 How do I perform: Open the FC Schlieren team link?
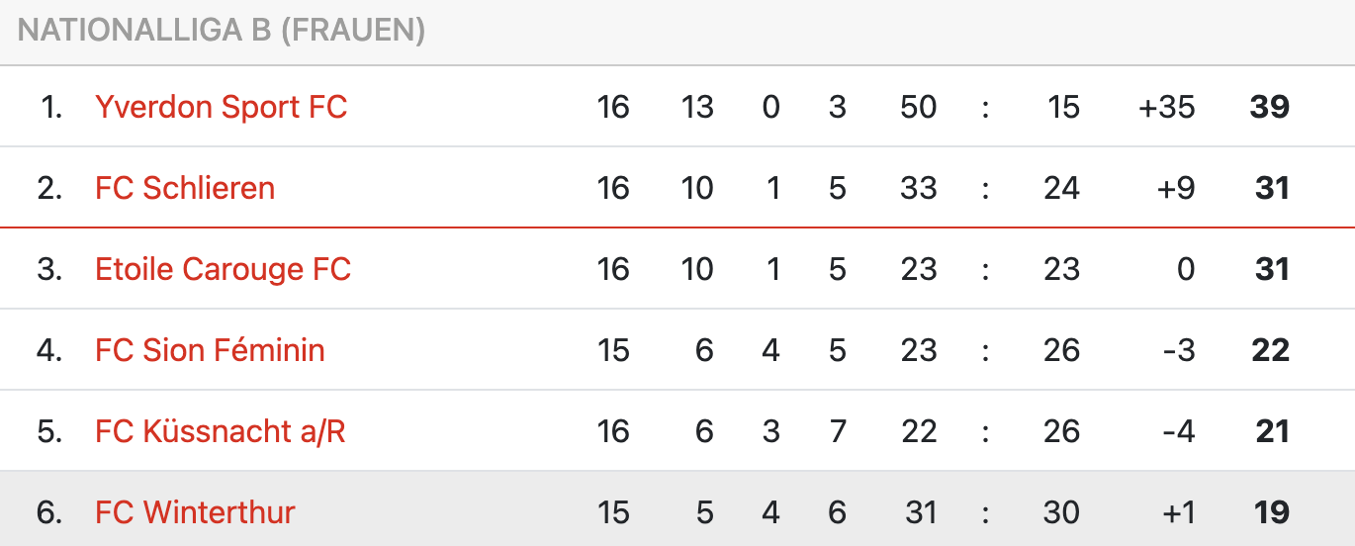185,188
